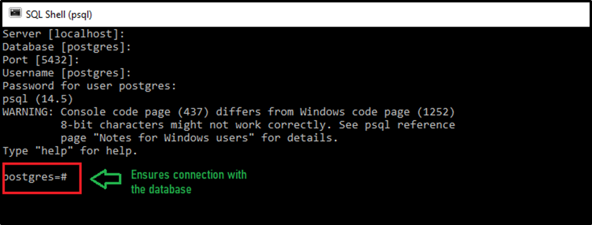Screen dimensions: 592x225
Task: Select the 'Database [postgres]:' line
Action: point(67,47)
